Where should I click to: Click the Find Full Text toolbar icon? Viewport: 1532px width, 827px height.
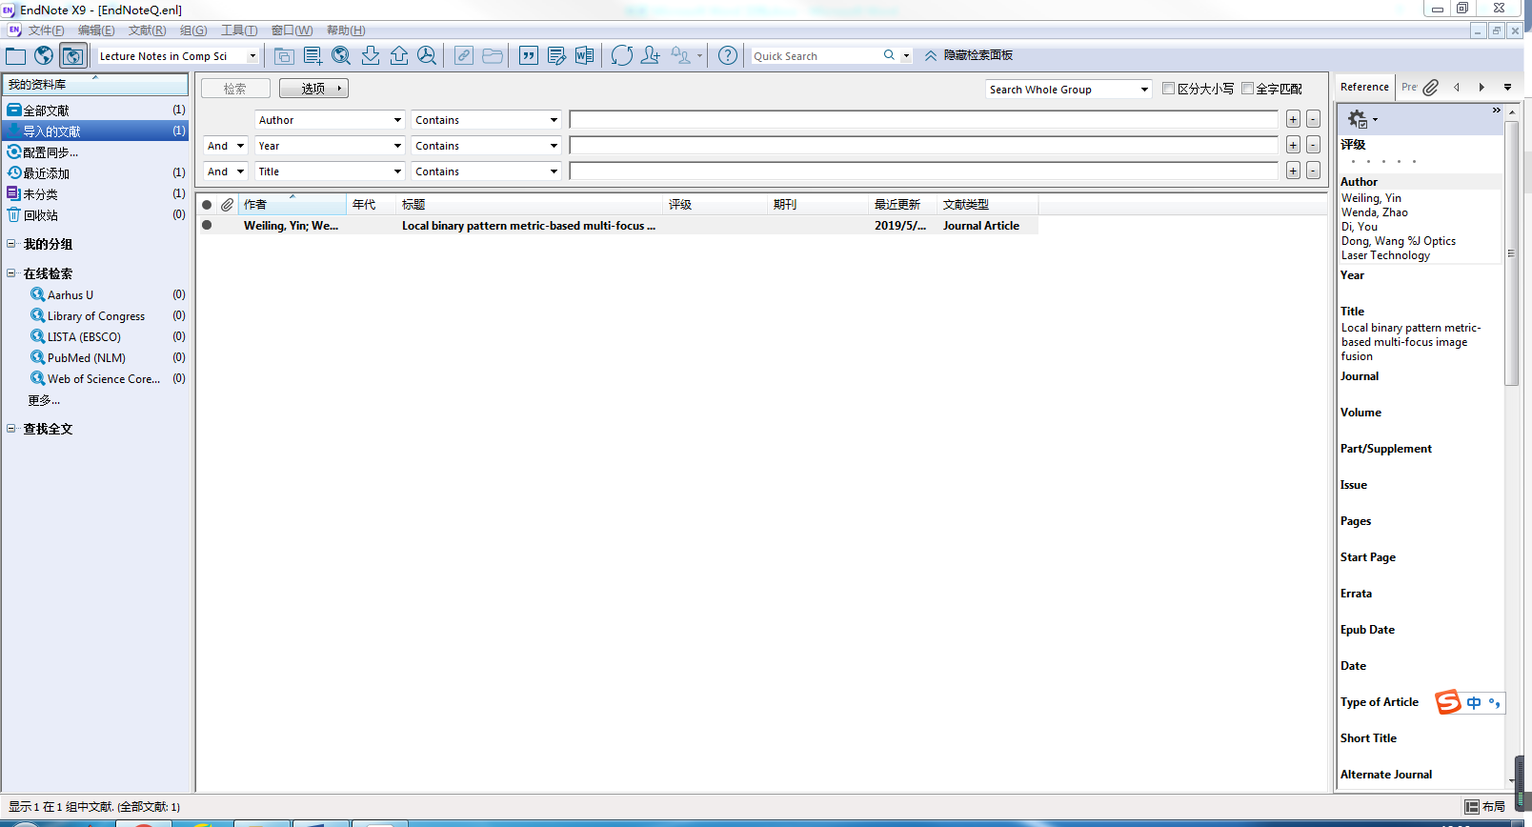click(x=427, y=56)
